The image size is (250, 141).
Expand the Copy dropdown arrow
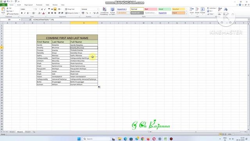point(13,11)
